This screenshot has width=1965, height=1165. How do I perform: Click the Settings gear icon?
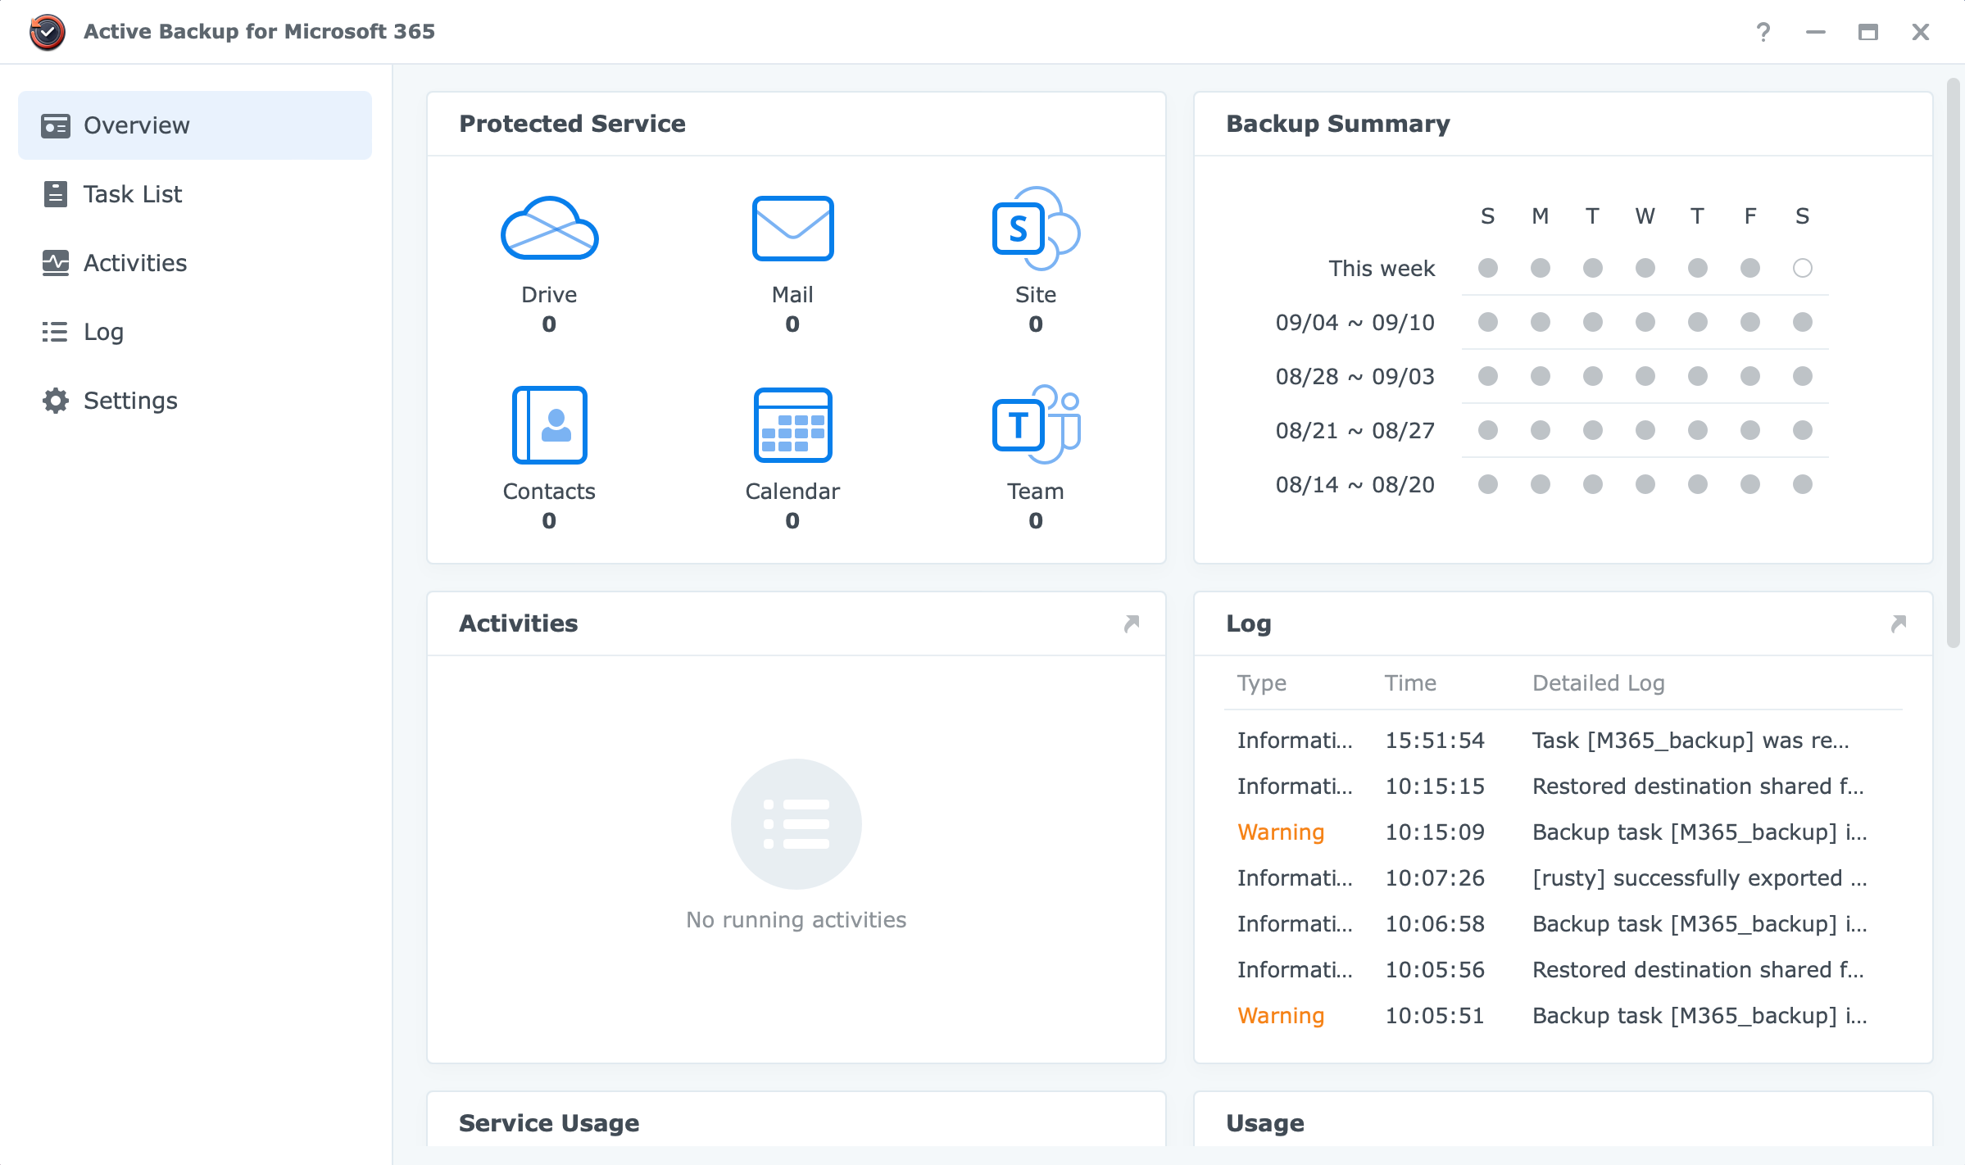coord(56,401)
